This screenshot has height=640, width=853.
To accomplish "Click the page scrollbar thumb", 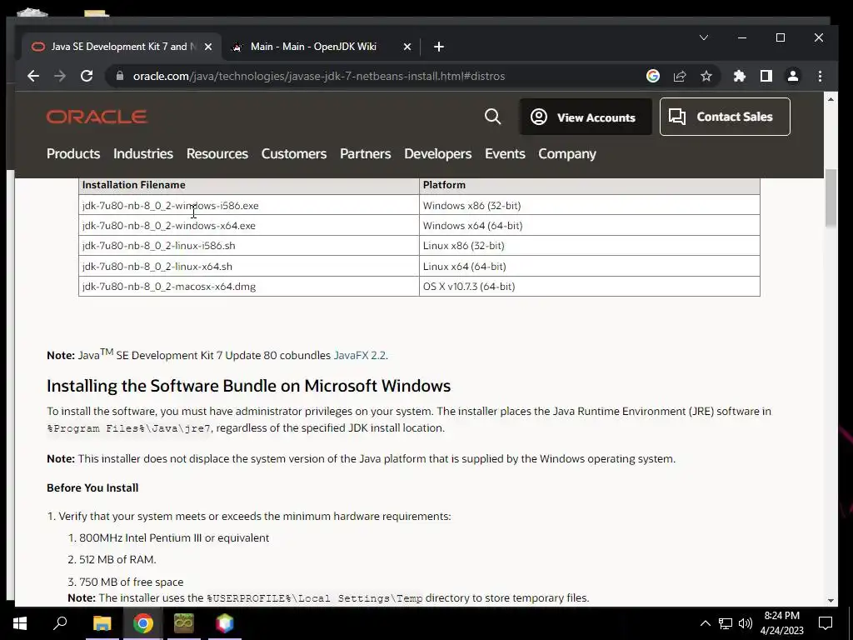I will (831, 197).
